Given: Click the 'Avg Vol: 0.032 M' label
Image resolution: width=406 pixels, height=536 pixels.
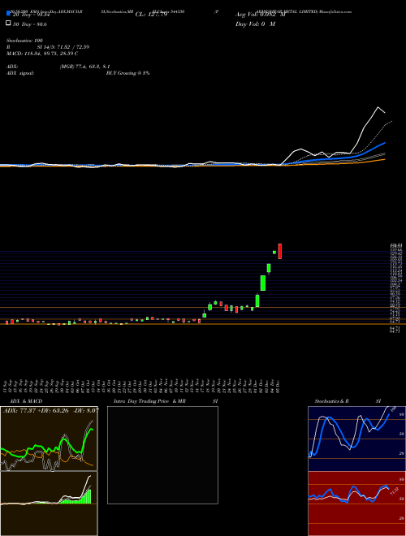Looking at the screenshot, I should [x=261, y=15].
